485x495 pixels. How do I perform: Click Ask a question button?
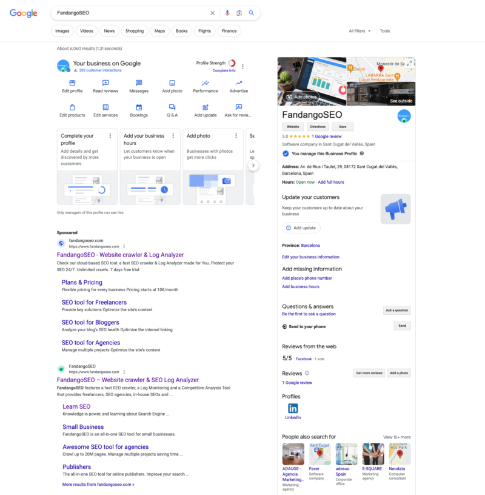click(397, 311)
